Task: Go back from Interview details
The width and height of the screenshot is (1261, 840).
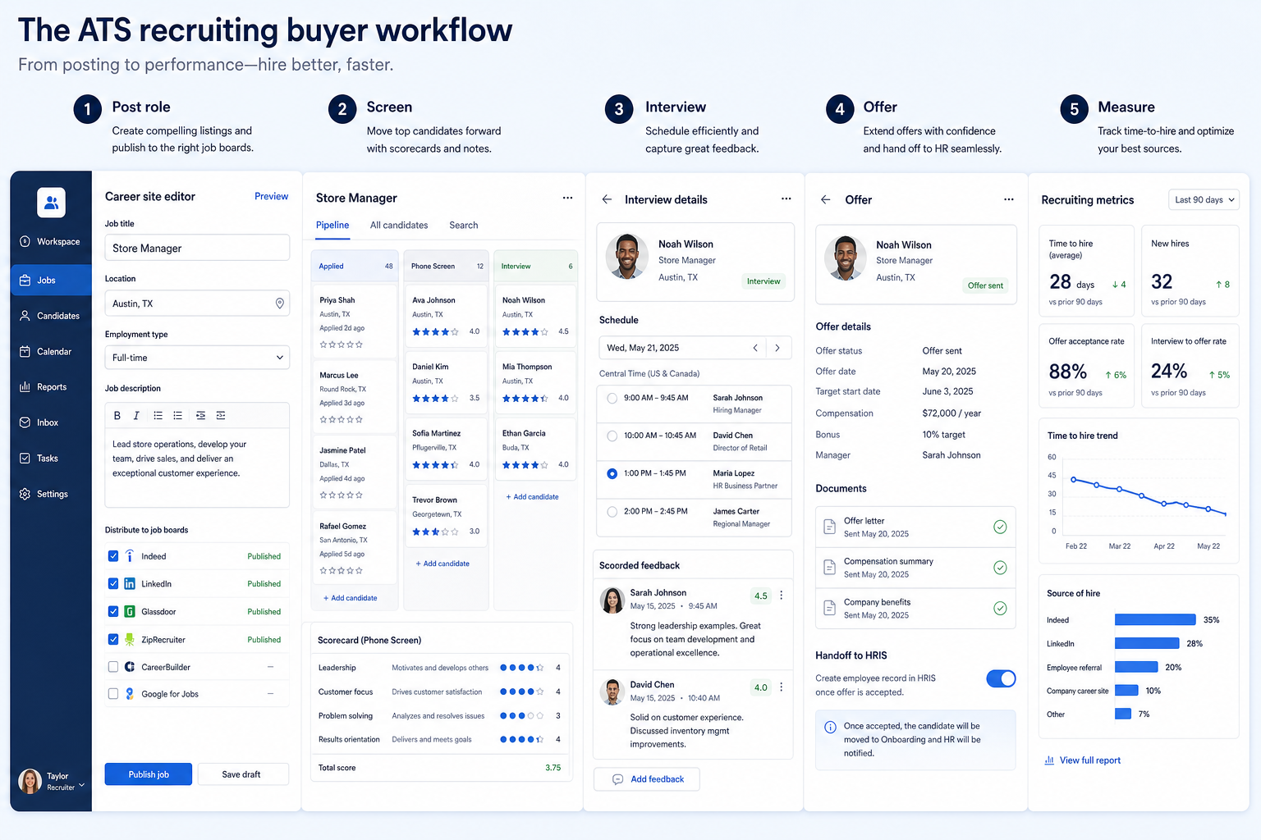Action: point(607,199)
